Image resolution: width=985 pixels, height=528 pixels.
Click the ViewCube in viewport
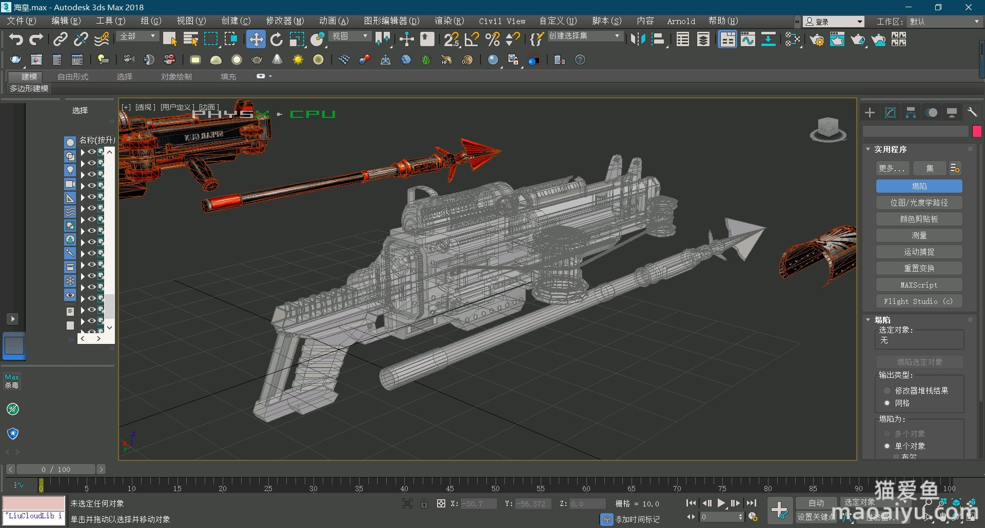pyautogui.click(x=828, y=129)
